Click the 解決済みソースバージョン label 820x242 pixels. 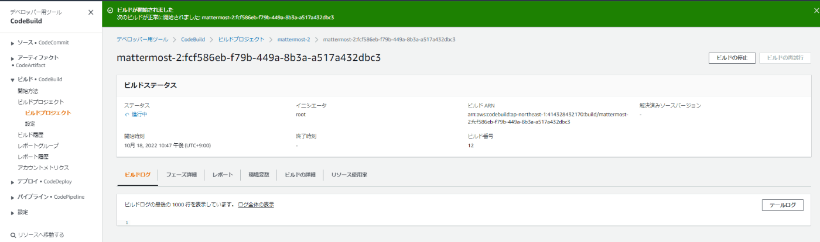pos(670,105)
